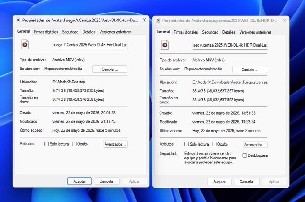Screen dimensions: 305x202
Task: Close the right Propiedades window with 35.4 GB file
Action: click(284, 21)
